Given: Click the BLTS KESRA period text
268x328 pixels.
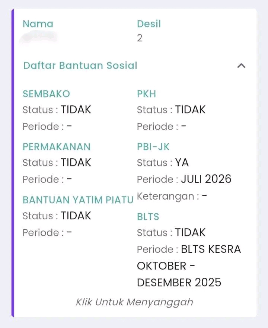Looking at the screenshot, I should pos(211,249).
